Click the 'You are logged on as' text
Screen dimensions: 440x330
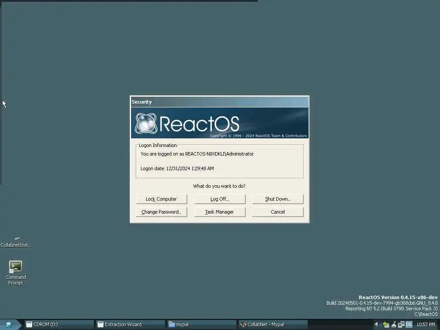pyautogui.click(x=197, y=154)
